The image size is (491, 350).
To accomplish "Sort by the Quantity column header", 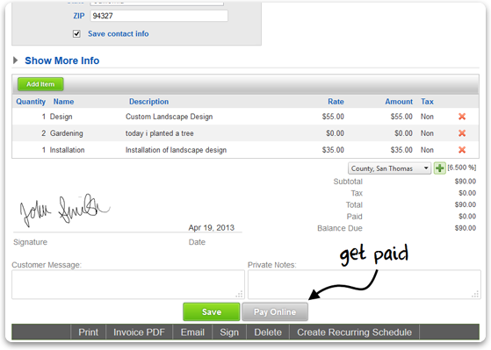I will 31,102.
